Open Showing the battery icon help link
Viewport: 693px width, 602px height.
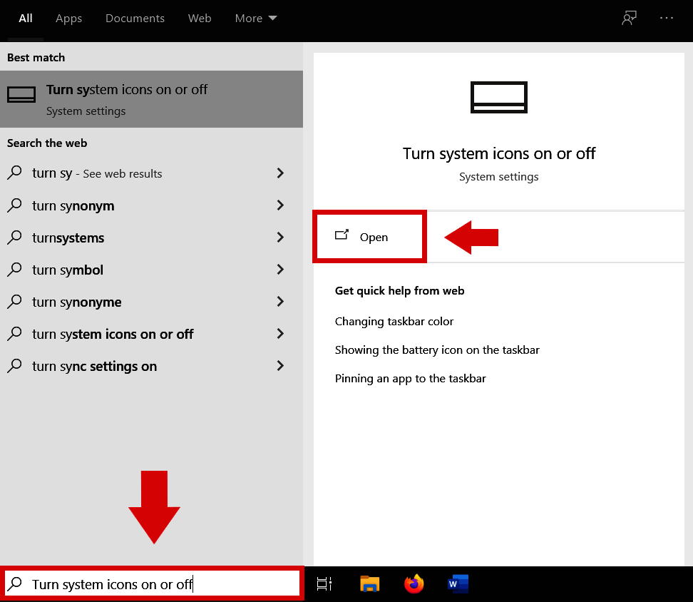coord(437,350)
